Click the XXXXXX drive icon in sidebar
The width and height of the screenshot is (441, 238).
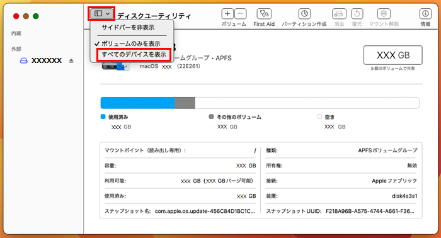tap(24, 60)
